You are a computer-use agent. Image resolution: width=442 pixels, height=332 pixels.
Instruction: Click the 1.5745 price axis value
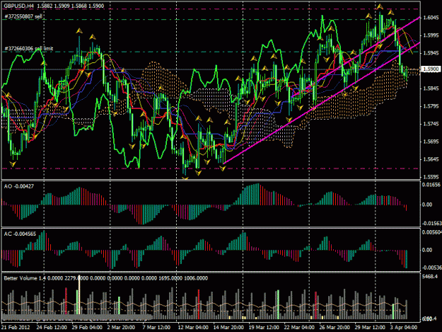[x=431, y=124]
